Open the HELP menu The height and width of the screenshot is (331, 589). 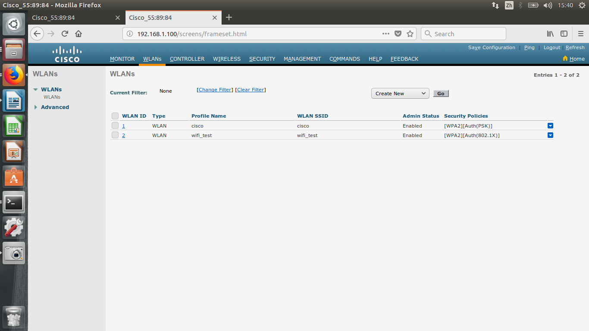tap(375, 59)
